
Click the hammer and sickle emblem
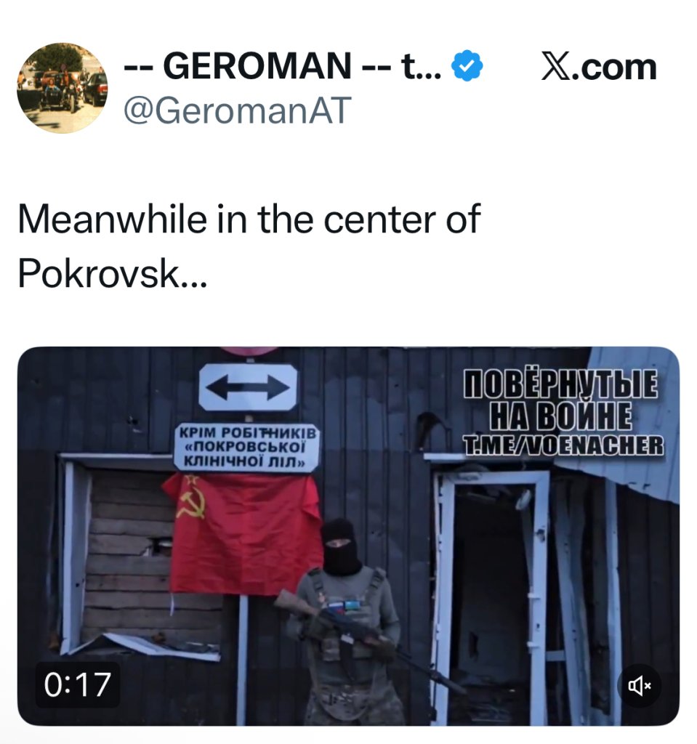click(x=191, y=503)
